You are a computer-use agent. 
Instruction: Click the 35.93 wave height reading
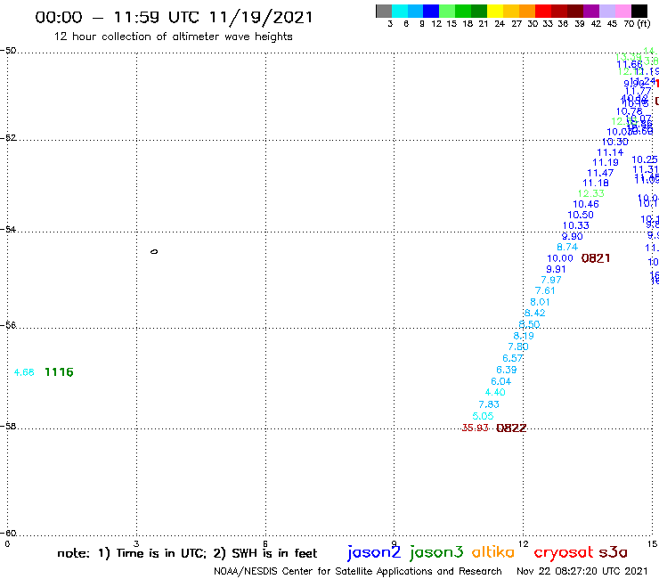coord(475,428)
